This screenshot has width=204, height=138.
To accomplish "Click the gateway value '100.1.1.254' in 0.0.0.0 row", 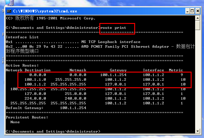I will point(113,75).
